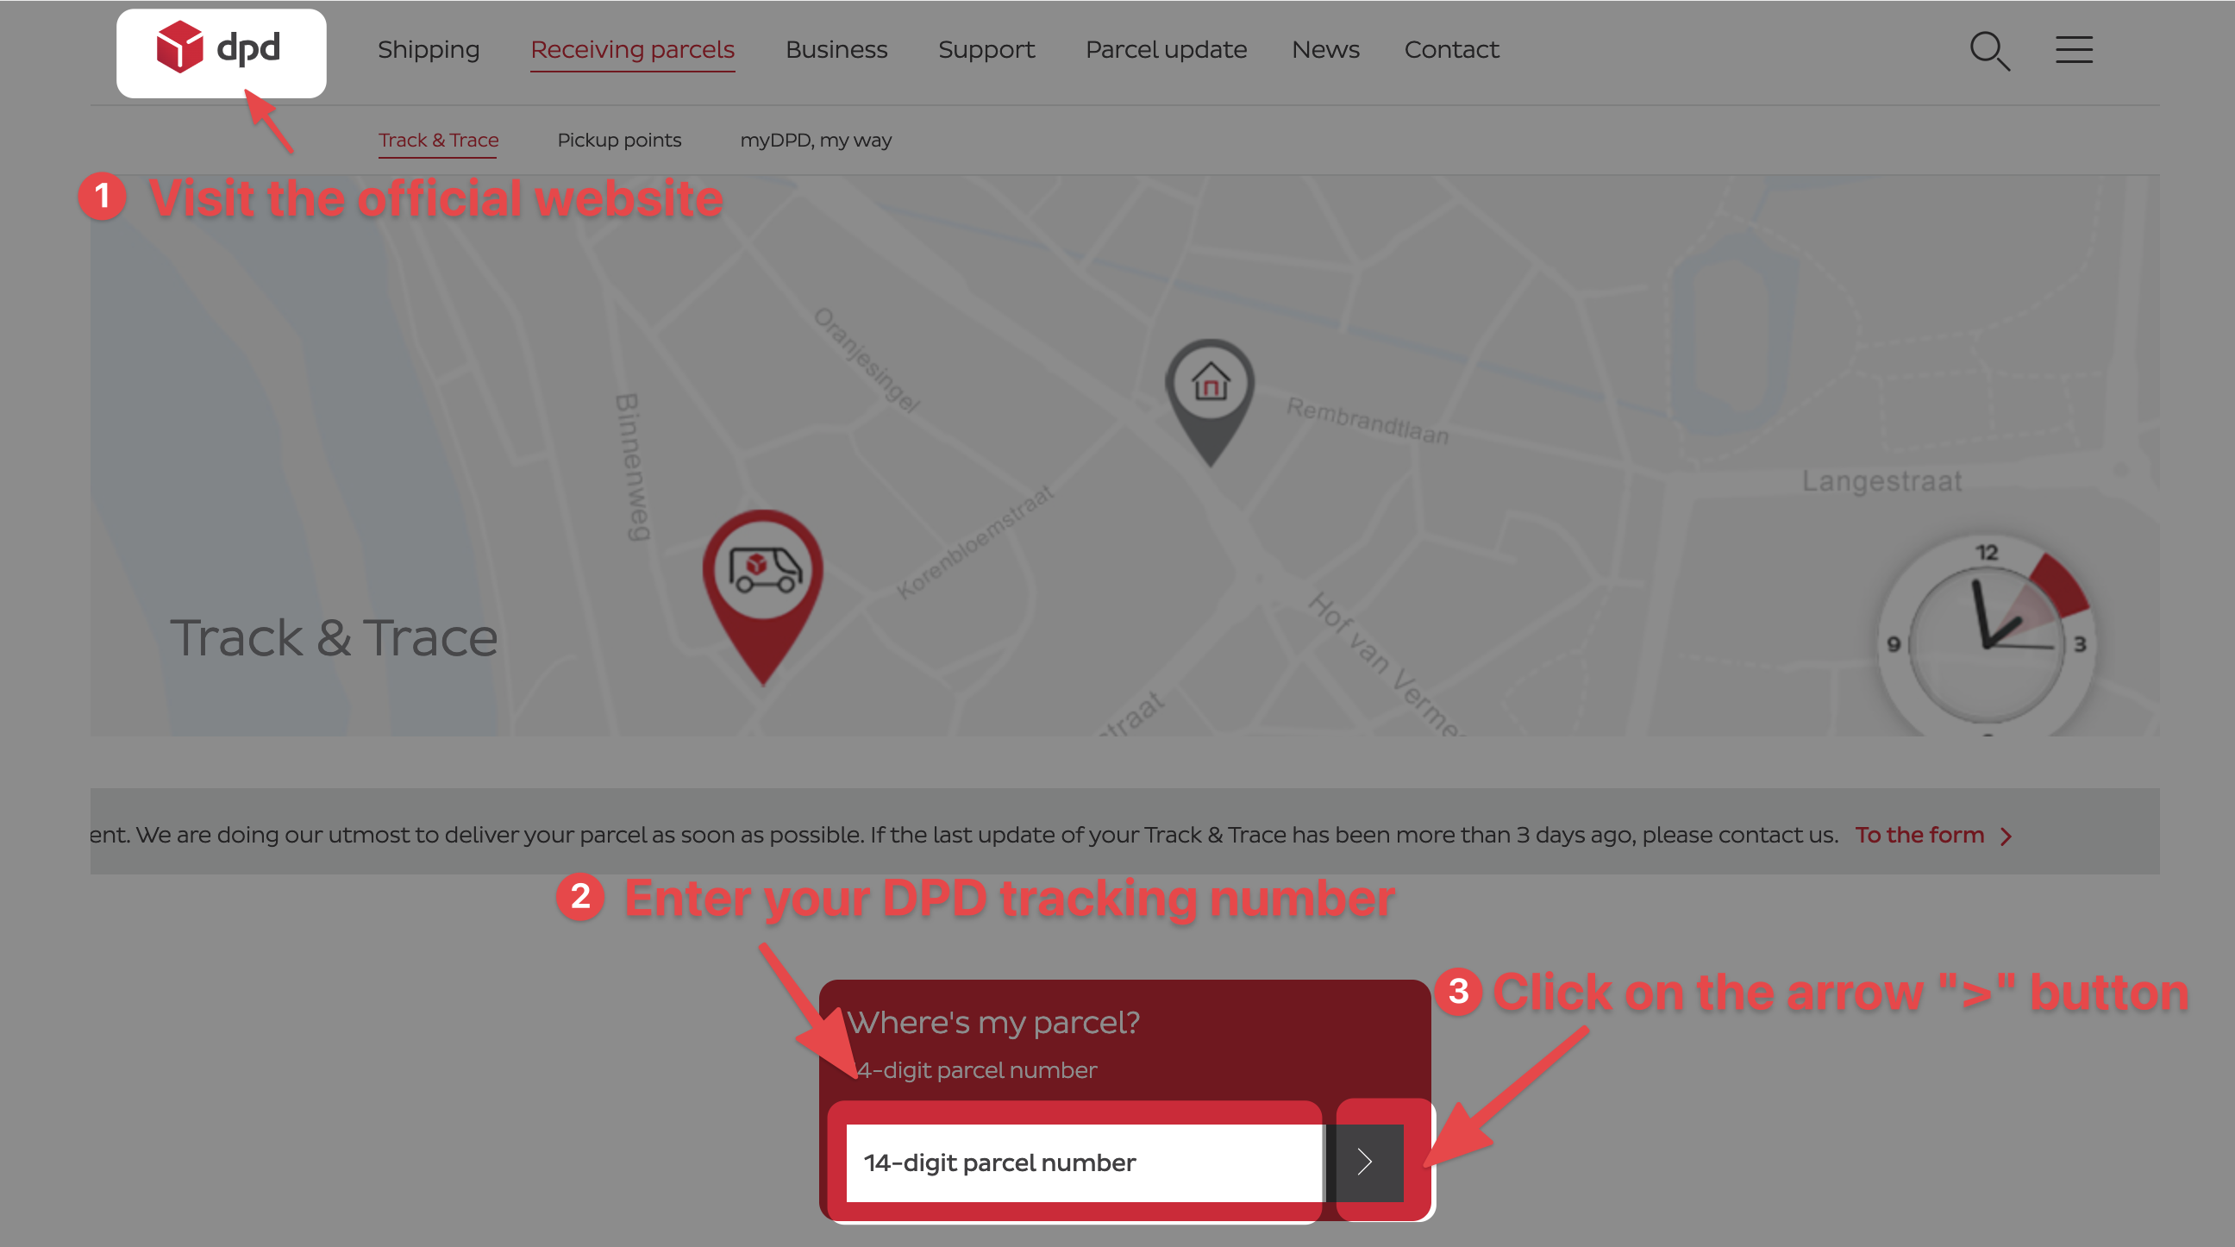Open the Support menu
This screenshot has height=1247, width=2235.
(x=986, y=49)
